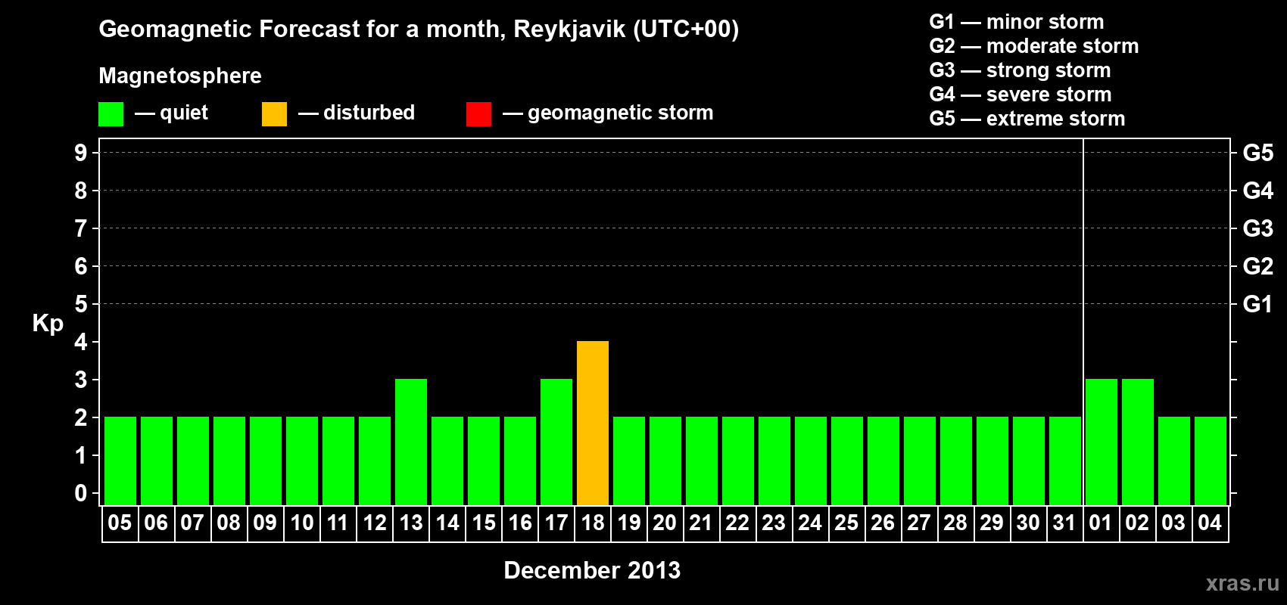Click the 'G3 — strong storm' legend line
Screen dimensions: 1287x605
tap(1020, 70)
